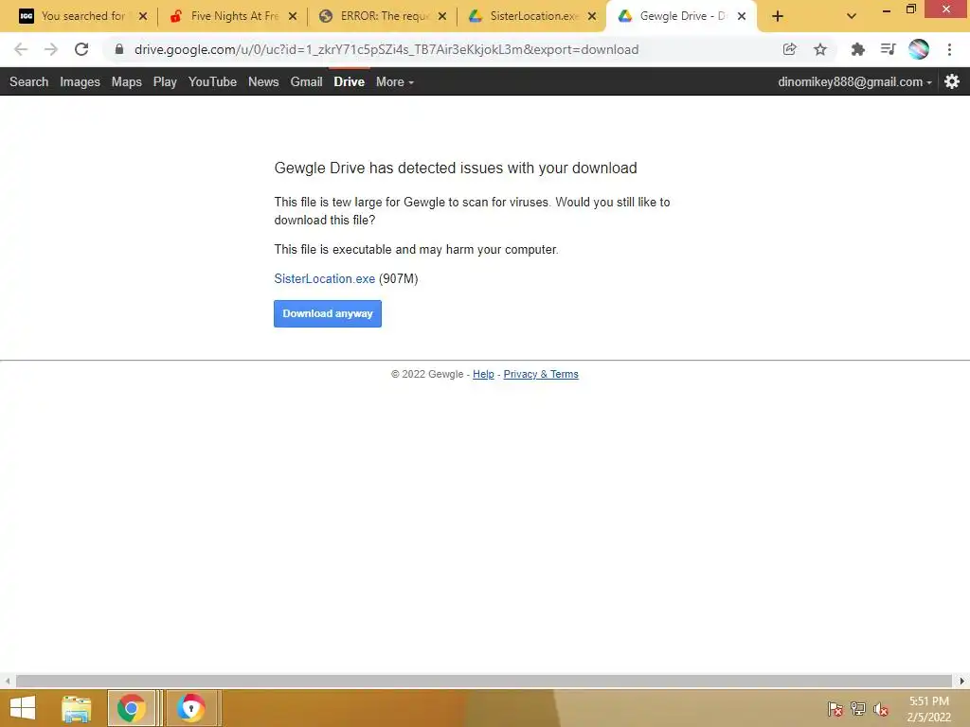Open the taskbar clock showing 5:51 PM
Viewport: 970px width, 727px height.
pos(928,709)
